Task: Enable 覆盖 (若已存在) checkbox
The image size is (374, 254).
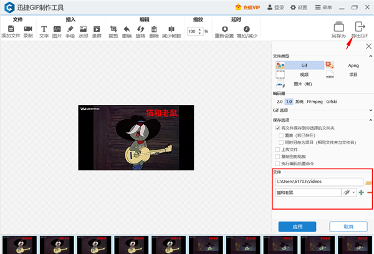Action: pos(281,135)
